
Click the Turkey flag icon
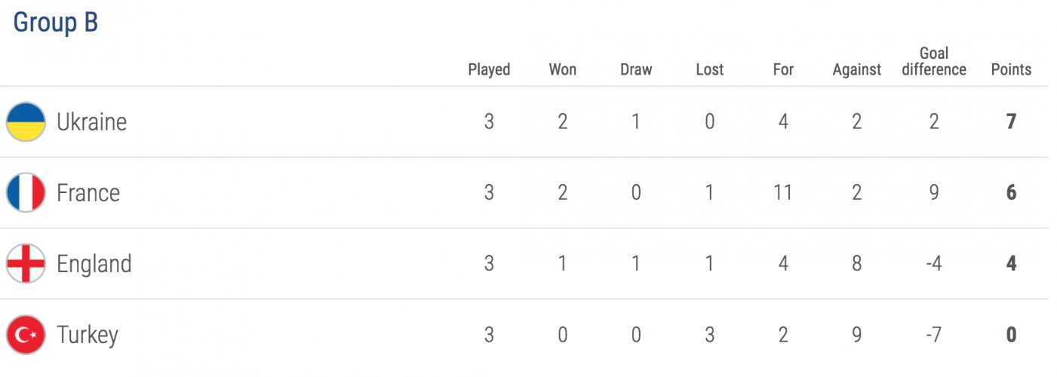[x=26, y=334]
